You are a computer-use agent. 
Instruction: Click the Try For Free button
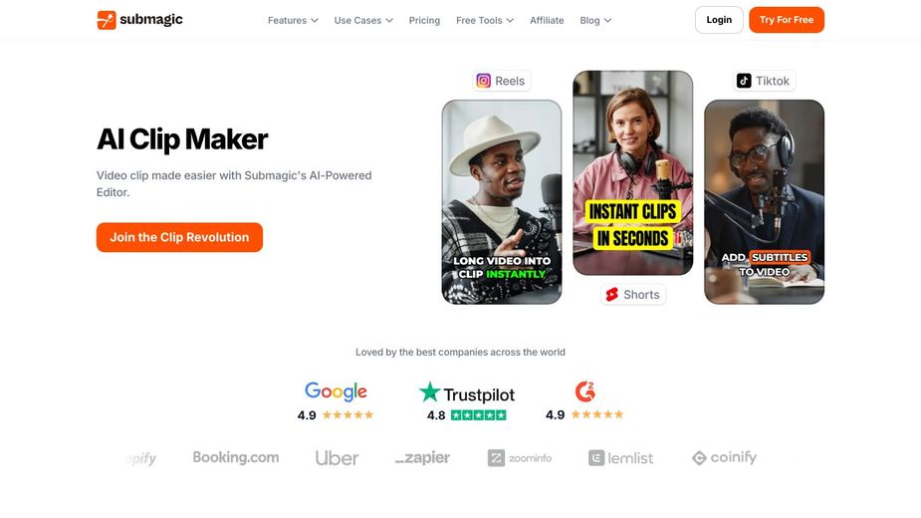tap(787, 20)
